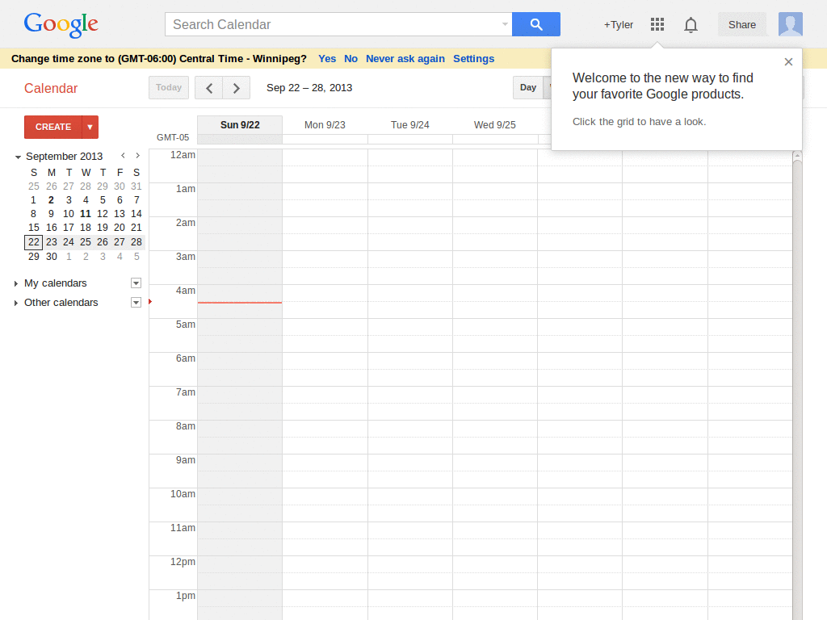Open the +Tyler profile link
Viewport: 827px width, 620px height.
tap(618, 25)
